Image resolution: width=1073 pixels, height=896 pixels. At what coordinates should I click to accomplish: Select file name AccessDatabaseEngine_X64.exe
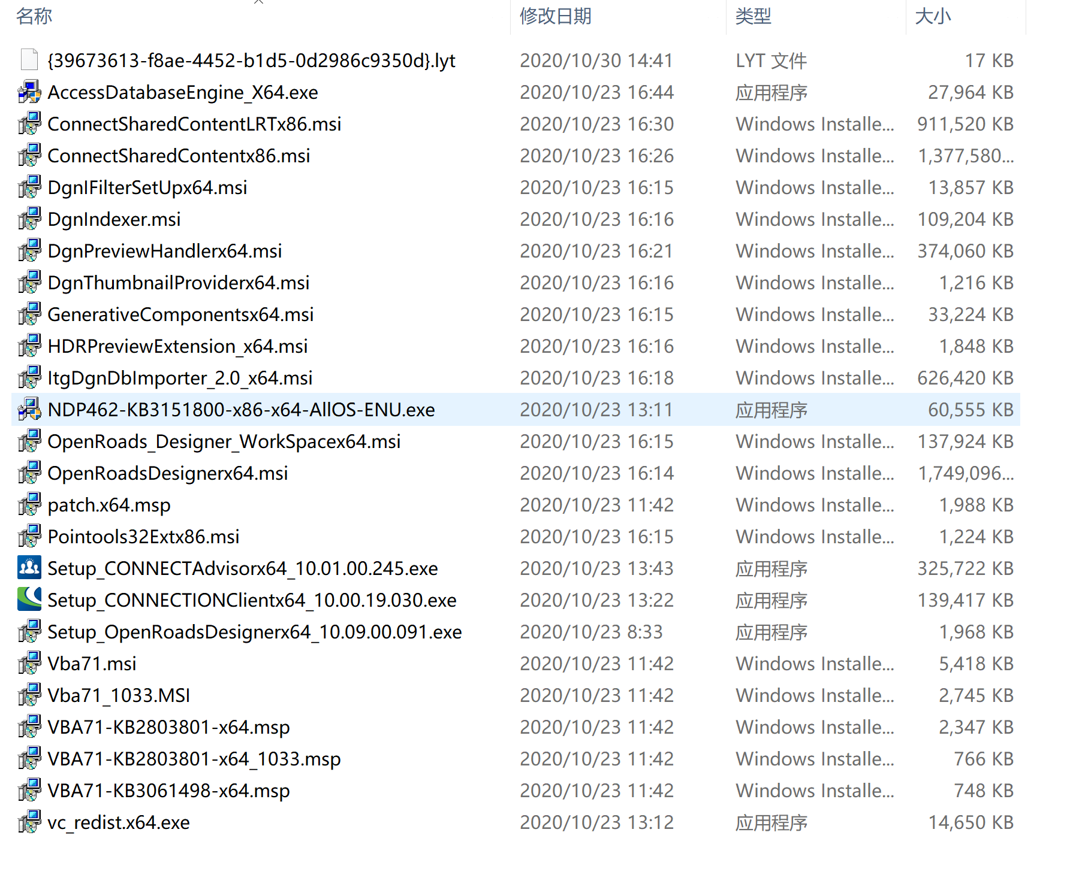(183, 92)
